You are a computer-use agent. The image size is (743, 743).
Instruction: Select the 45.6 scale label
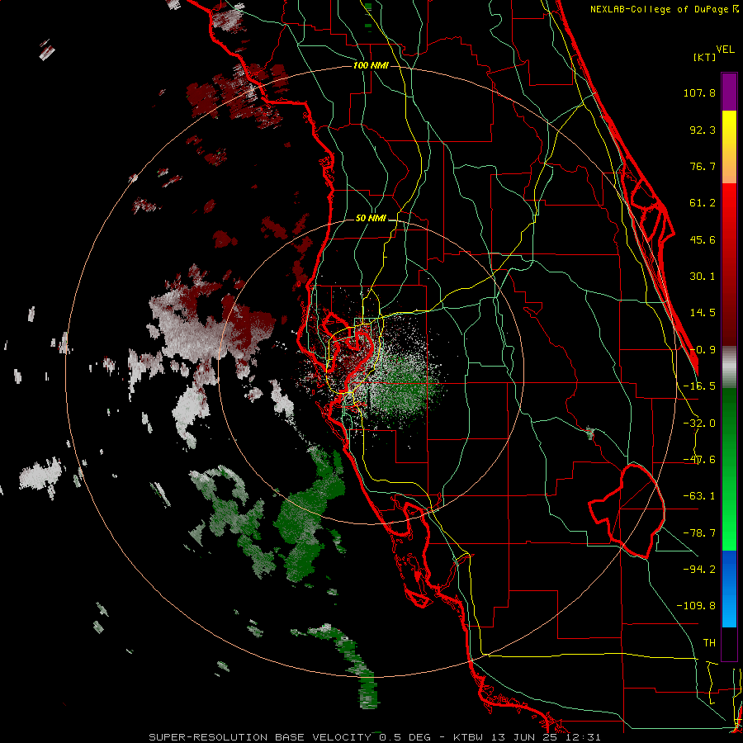(703, 239)
